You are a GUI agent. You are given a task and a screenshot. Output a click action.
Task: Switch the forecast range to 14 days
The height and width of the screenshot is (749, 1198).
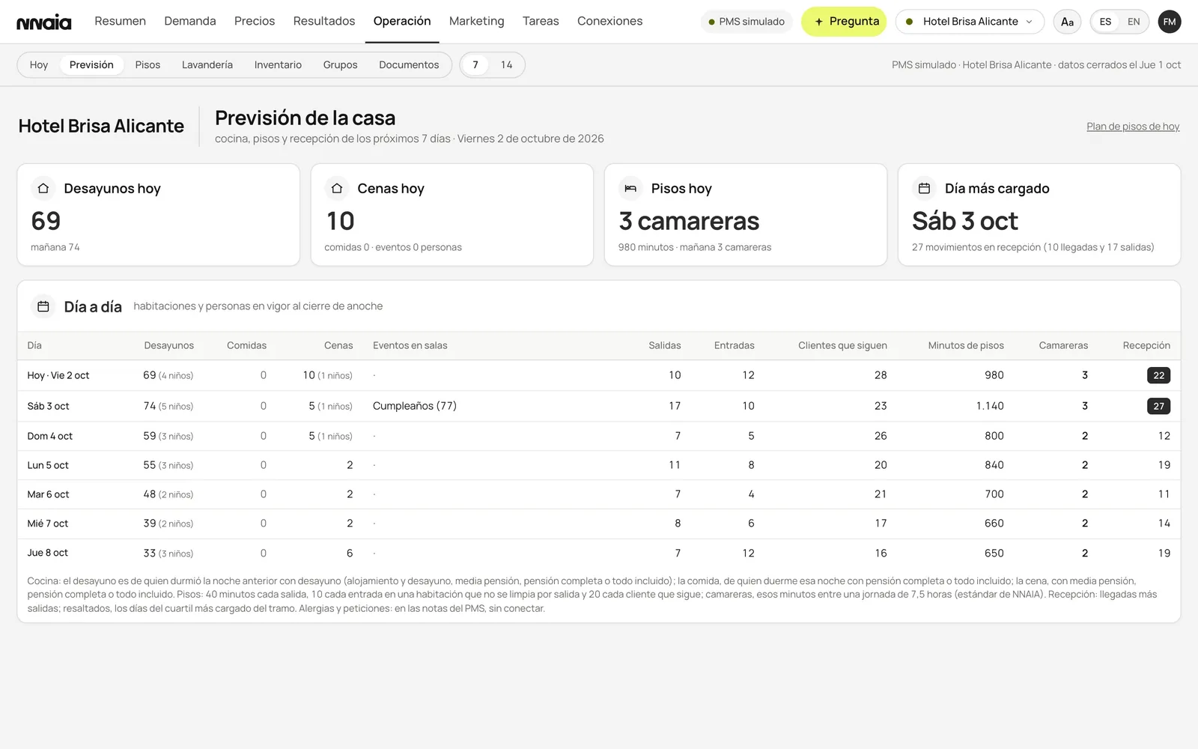point(507,65)
